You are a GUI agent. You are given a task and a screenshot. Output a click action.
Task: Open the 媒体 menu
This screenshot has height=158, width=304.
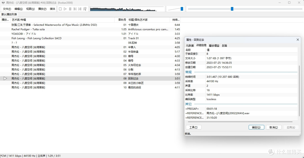click(52, 9)
